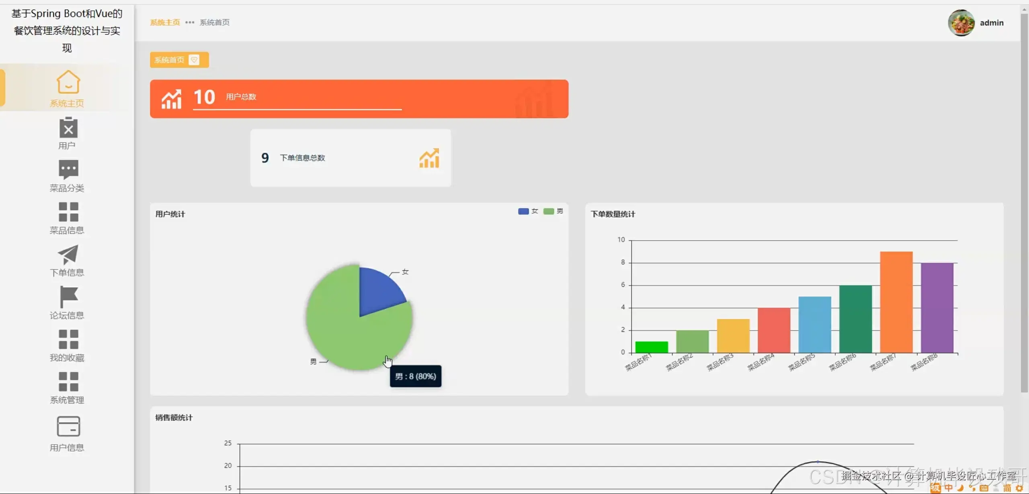Click the 用户 clipboard icon

click(x=68, y=128)
